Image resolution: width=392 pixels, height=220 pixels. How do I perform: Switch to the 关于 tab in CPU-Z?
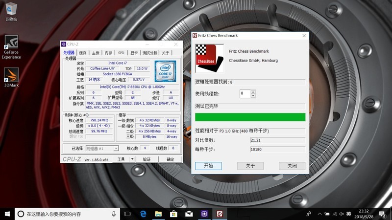coord(165,53)
